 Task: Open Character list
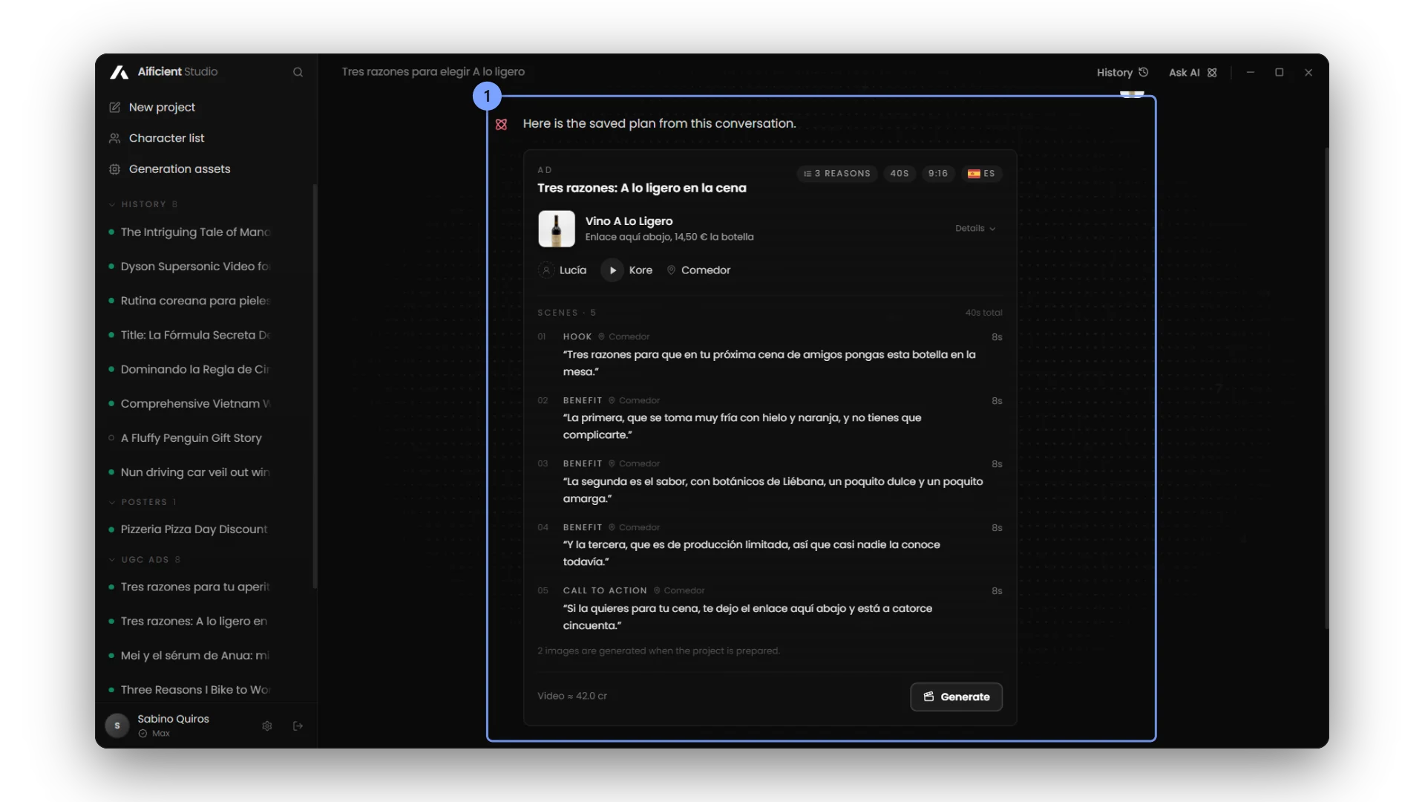[x=157, y=138]
